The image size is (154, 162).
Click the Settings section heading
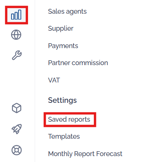(x=62, y=100)
